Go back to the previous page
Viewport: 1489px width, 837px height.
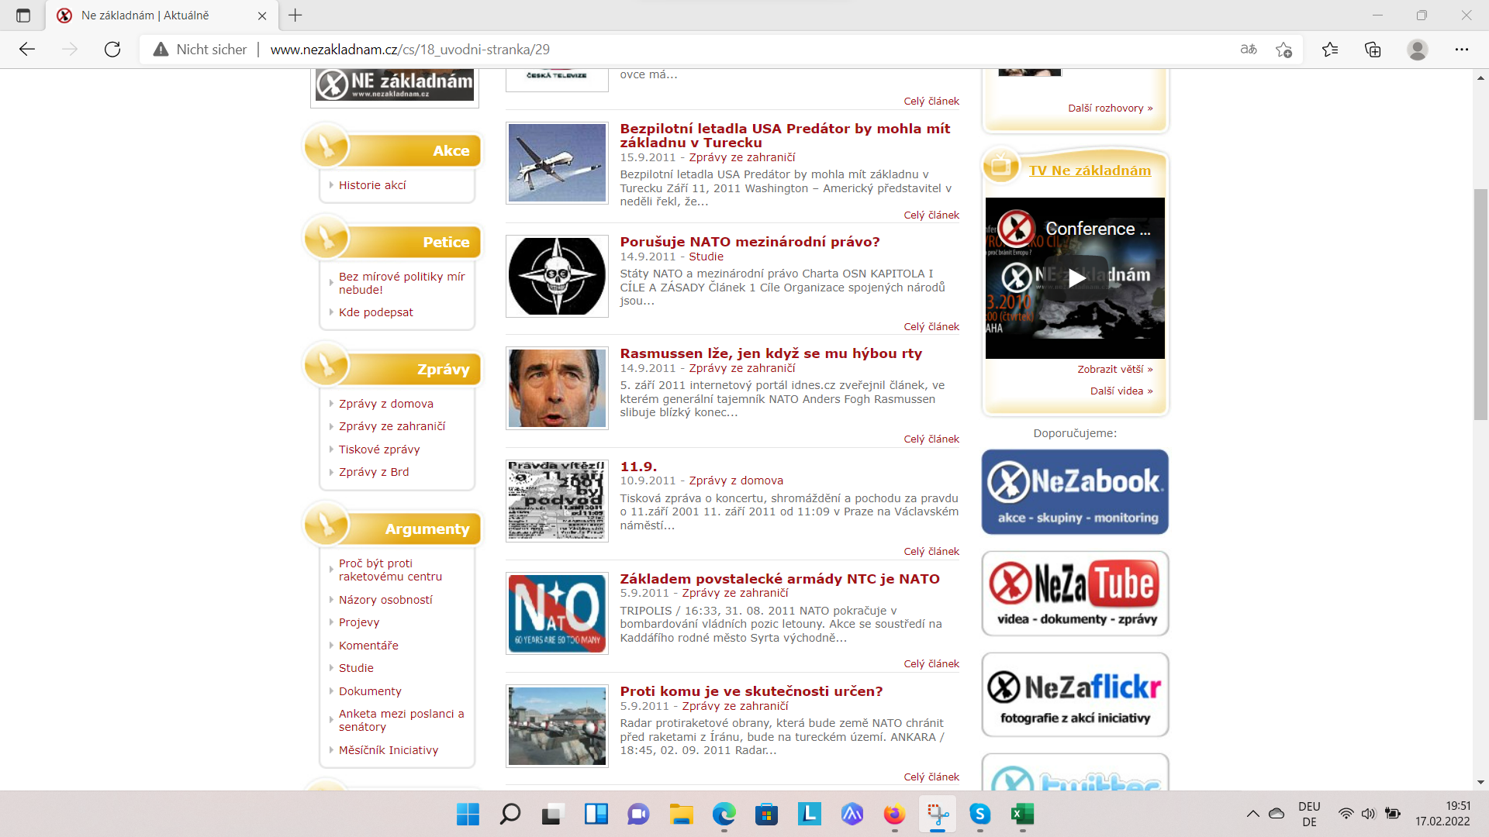click(27, 50)
